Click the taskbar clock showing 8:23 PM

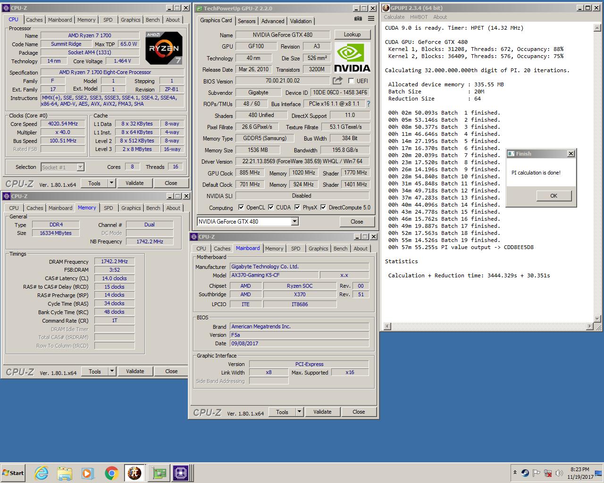580,473
